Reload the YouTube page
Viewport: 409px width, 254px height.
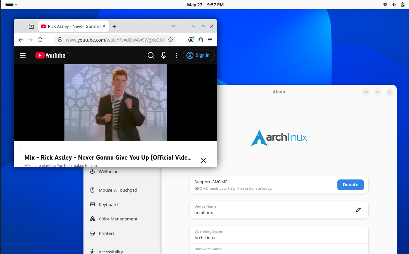point(40,40)
